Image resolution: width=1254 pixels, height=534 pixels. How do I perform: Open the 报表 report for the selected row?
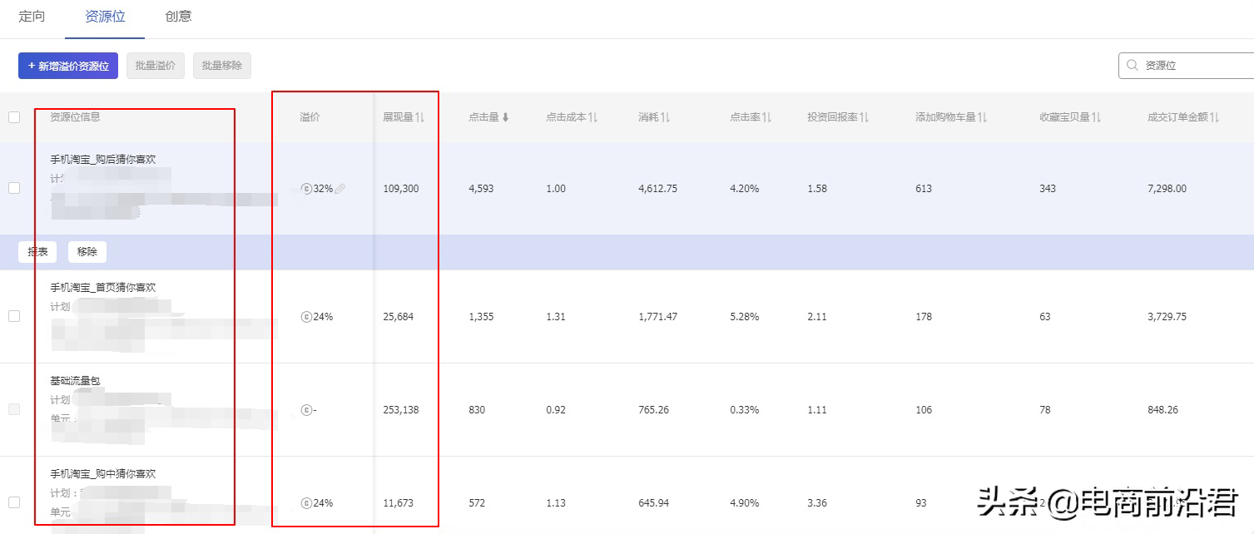click(x=37, y=251)
